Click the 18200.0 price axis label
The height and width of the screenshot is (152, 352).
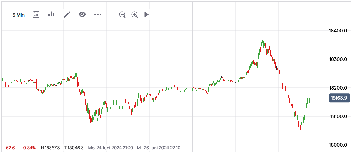pyautogui.click(x=338, y=88)
